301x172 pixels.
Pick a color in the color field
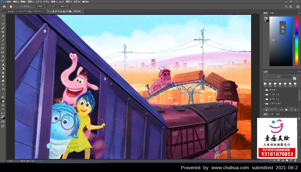point(281,41)
